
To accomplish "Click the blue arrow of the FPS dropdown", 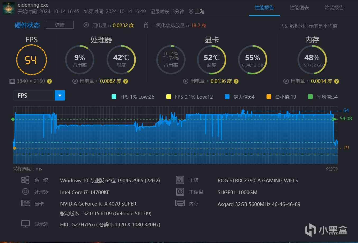I will [60, 96].
